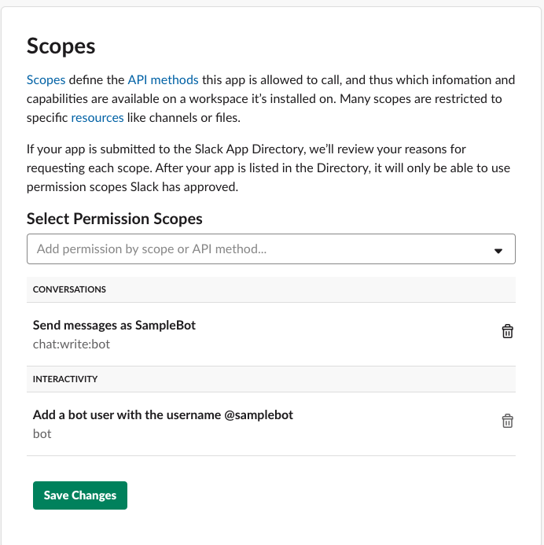Remove the bot scope using trash icon

(x=508, y=421)
